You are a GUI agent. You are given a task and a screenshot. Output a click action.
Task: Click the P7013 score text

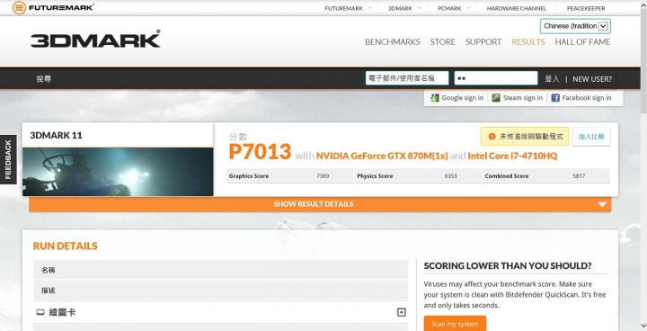[260, 152]
